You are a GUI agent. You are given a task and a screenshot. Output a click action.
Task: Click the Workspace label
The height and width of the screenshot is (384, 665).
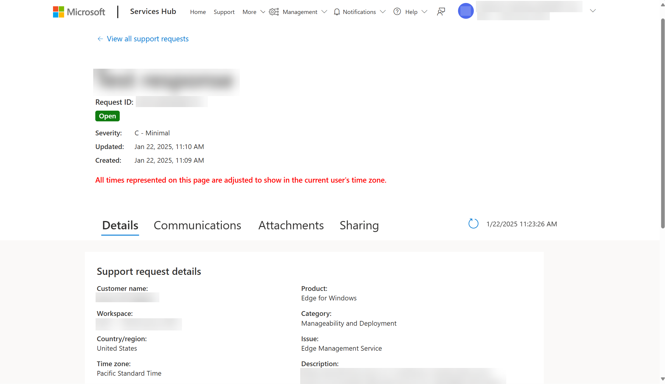coord(115,314)
